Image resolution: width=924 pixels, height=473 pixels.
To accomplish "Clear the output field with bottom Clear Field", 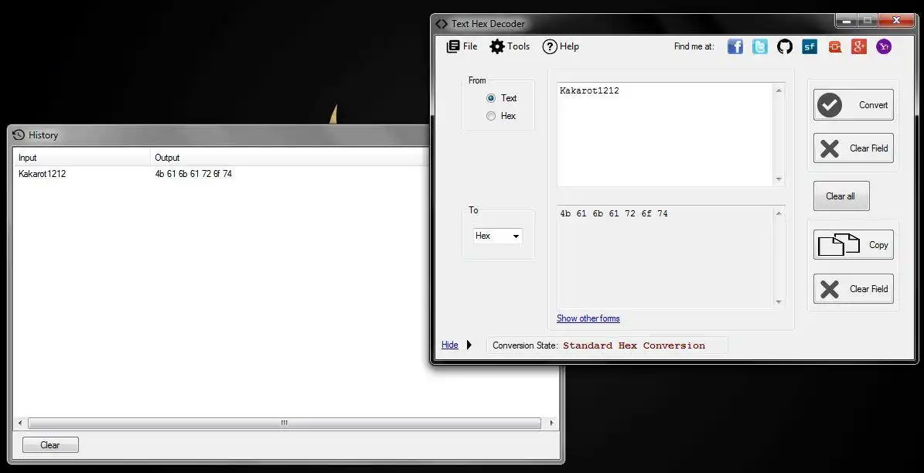I will click(854, 288).
